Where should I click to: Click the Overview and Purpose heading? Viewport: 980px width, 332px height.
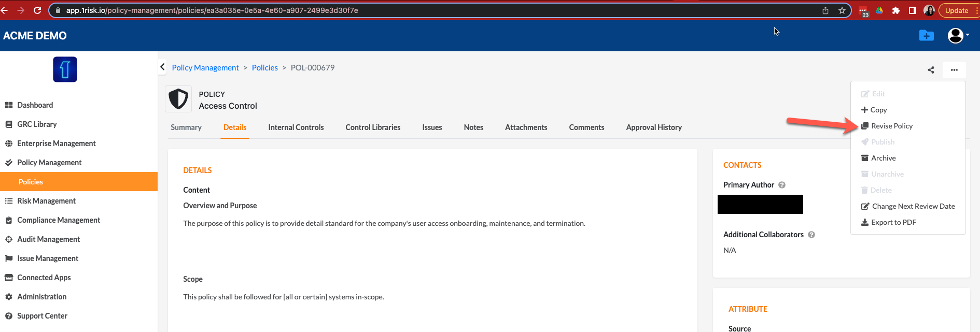pos(220,206)
